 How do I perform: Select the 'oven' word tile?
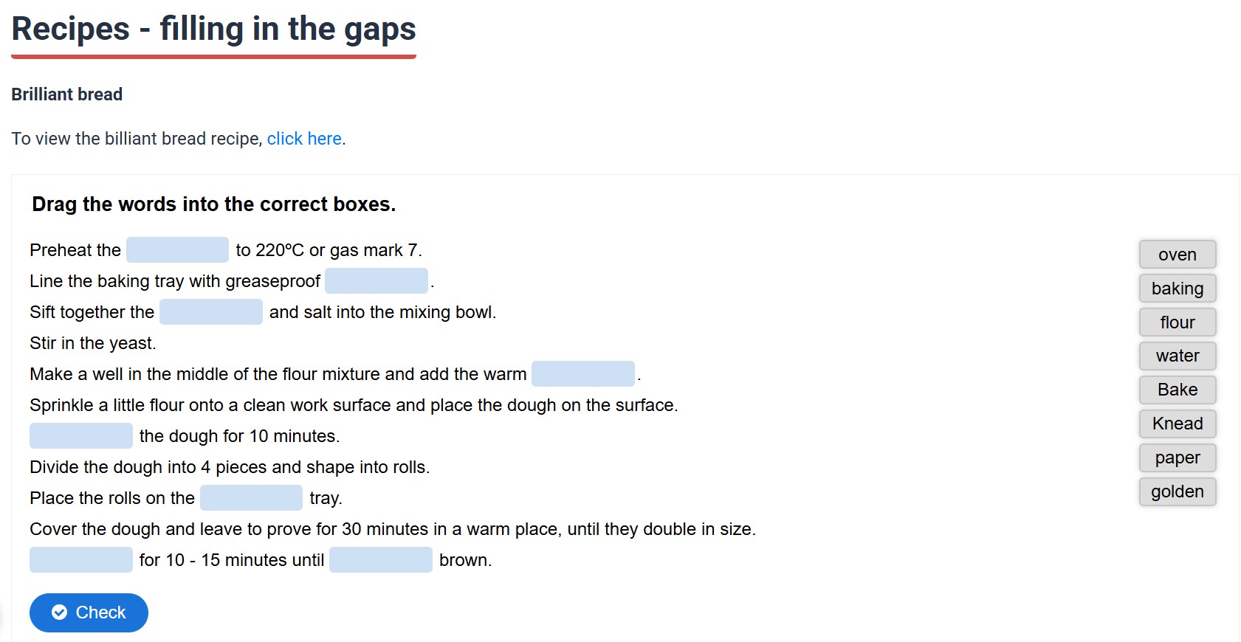(1177, 255)
